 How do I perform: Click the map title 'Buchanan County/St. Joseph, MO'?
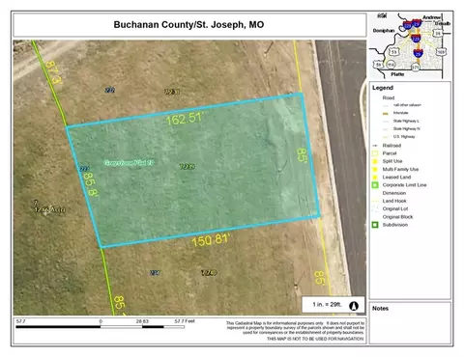(x=188, y=25)
